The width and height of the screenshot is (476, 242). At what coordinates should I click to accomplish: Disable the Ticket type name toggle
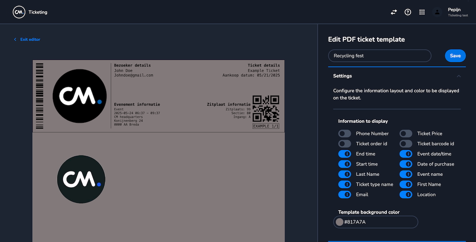pyautogui.click(x=345, y=184)
